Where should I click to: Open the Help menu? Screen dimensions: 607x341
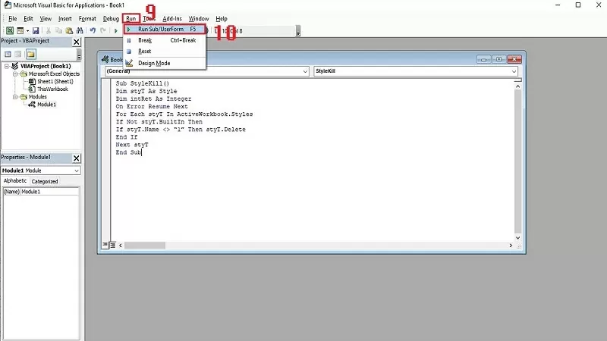point(222,18)
